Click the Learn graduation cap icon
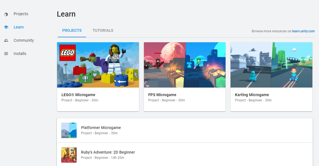 tap(6, 27)
